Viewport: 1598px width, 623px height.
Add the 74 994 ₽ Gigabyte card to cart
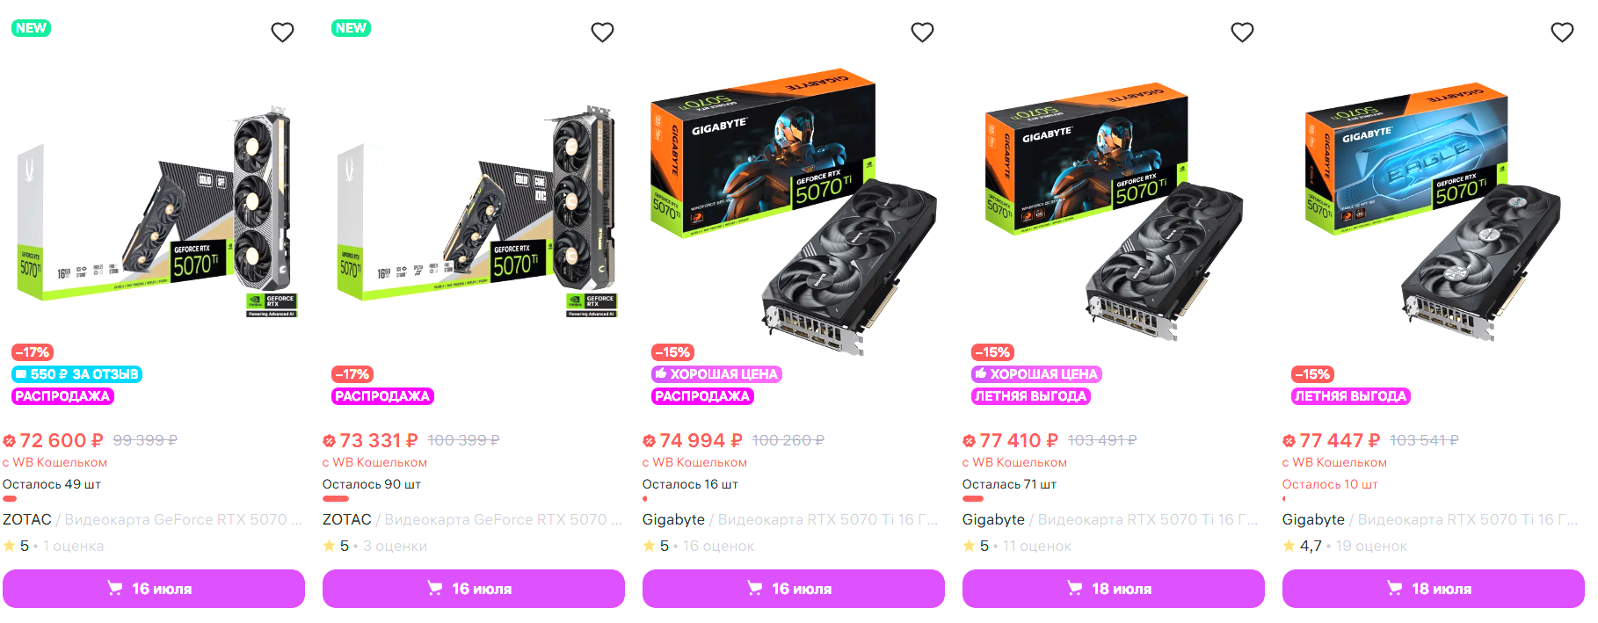tap(794, 589)
